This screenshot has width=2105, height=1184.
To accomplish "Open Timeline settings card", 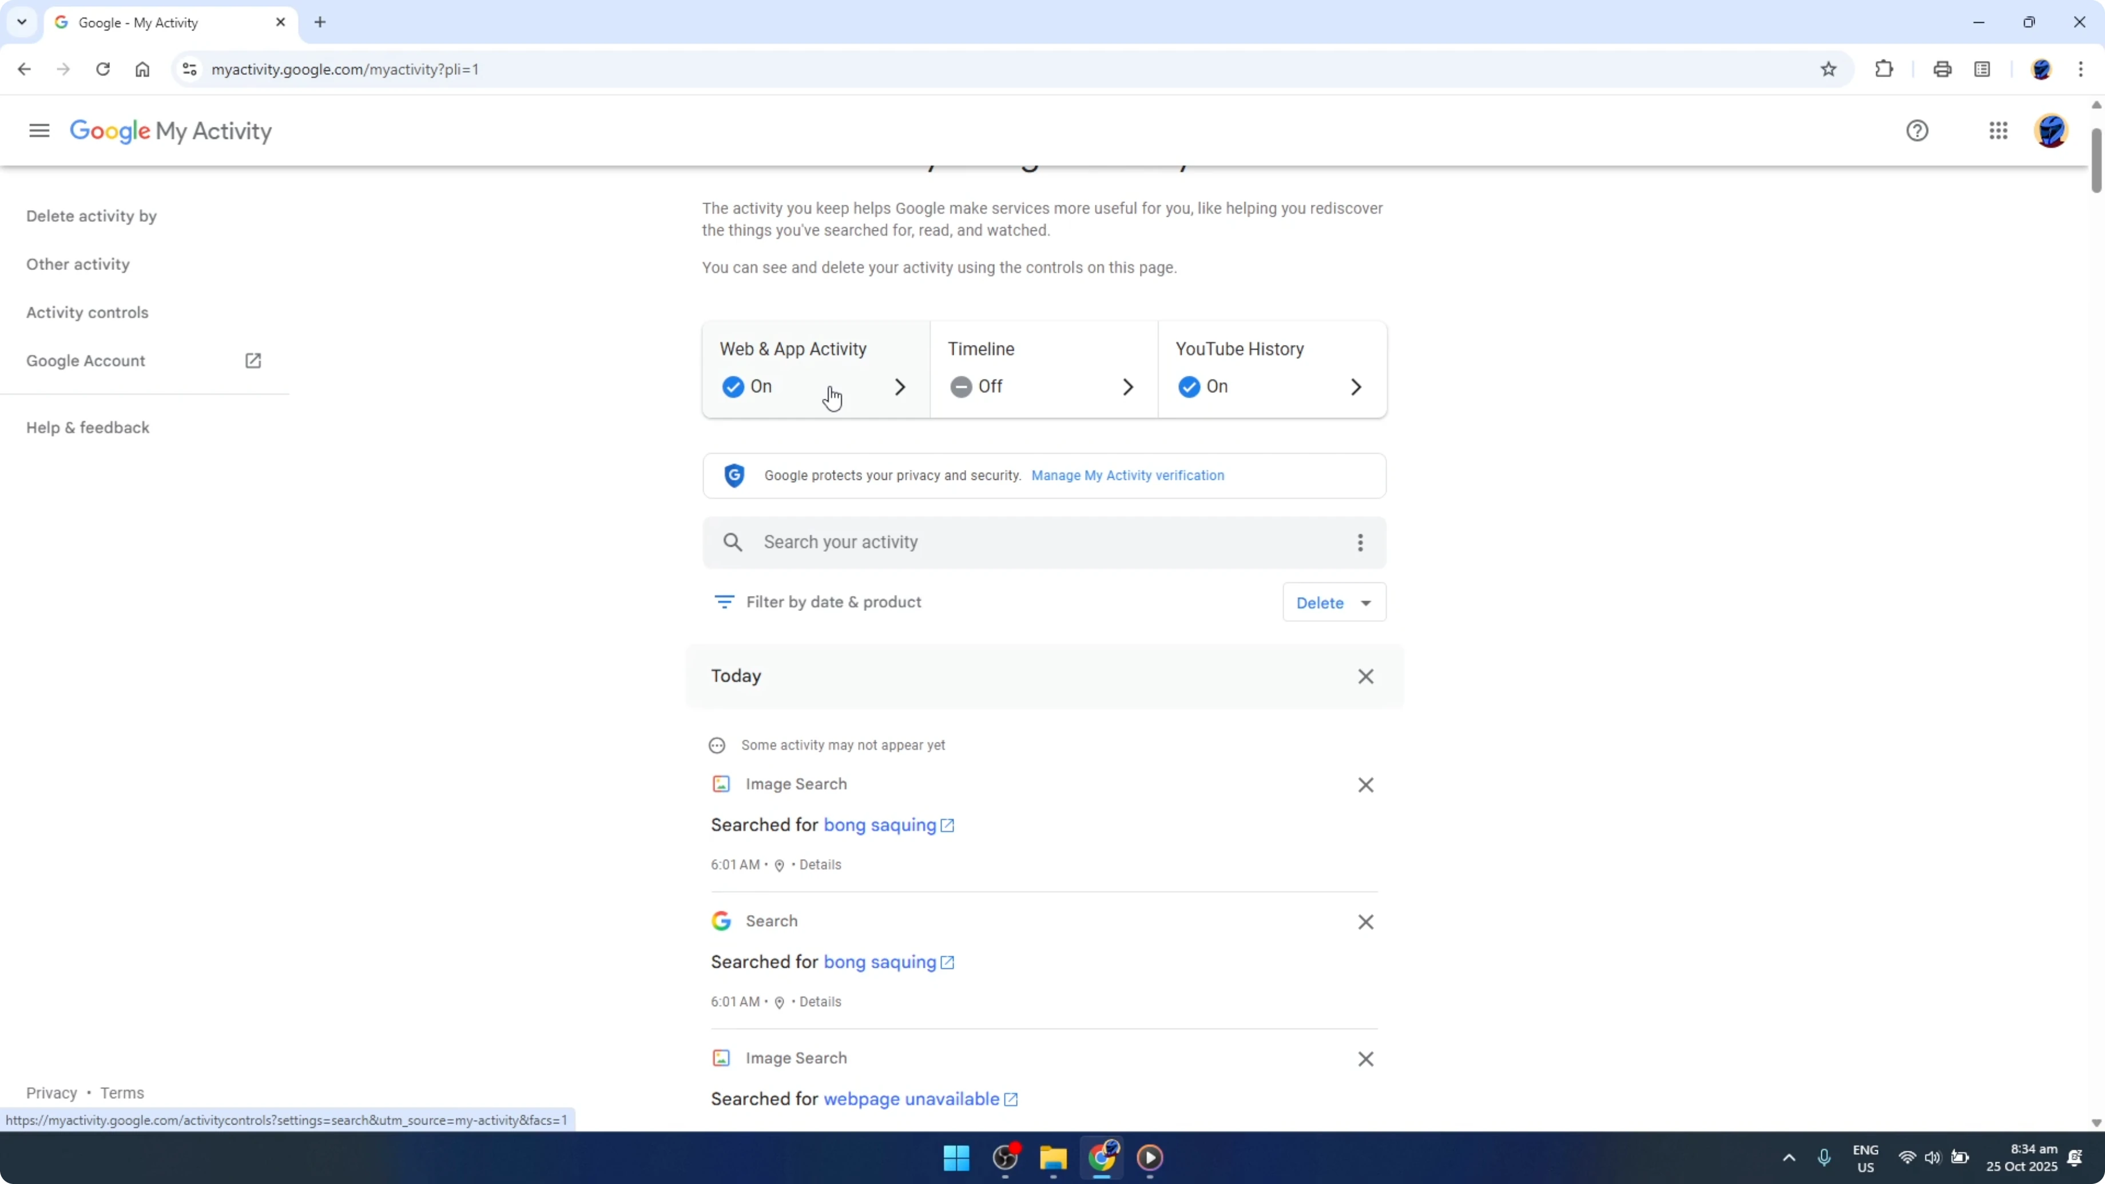I will (x=1043, y=369).
